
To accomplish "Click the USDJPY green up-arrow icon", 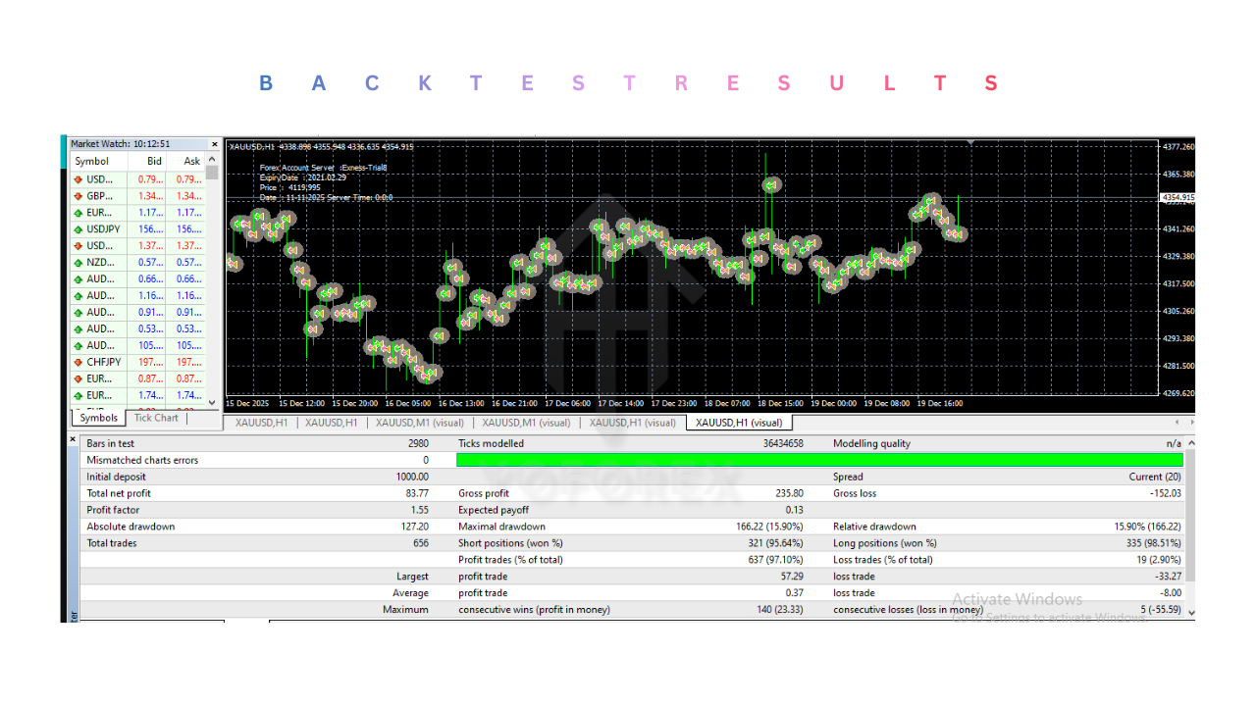I will (x=78, y=229).
